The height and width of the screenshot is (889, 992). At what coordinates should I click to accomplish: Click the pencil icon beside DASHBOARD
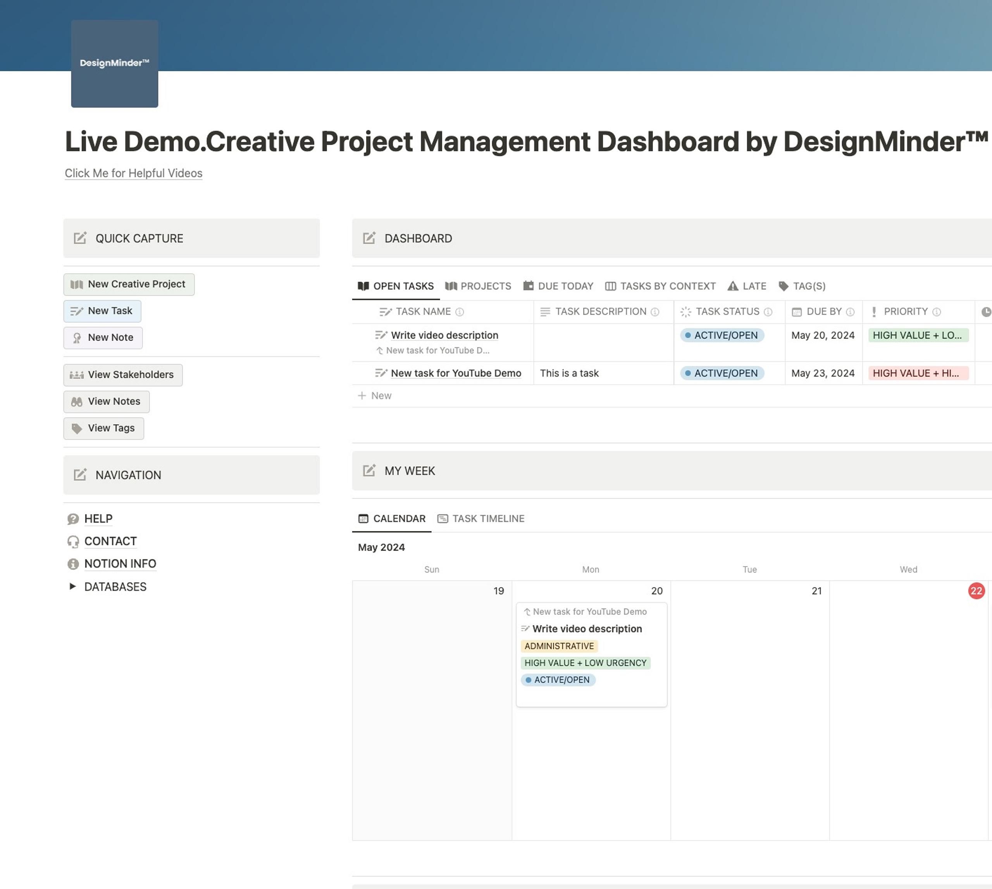(369, 238)
